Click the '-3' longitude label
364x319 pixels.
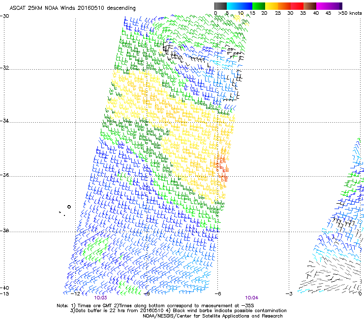289,294
